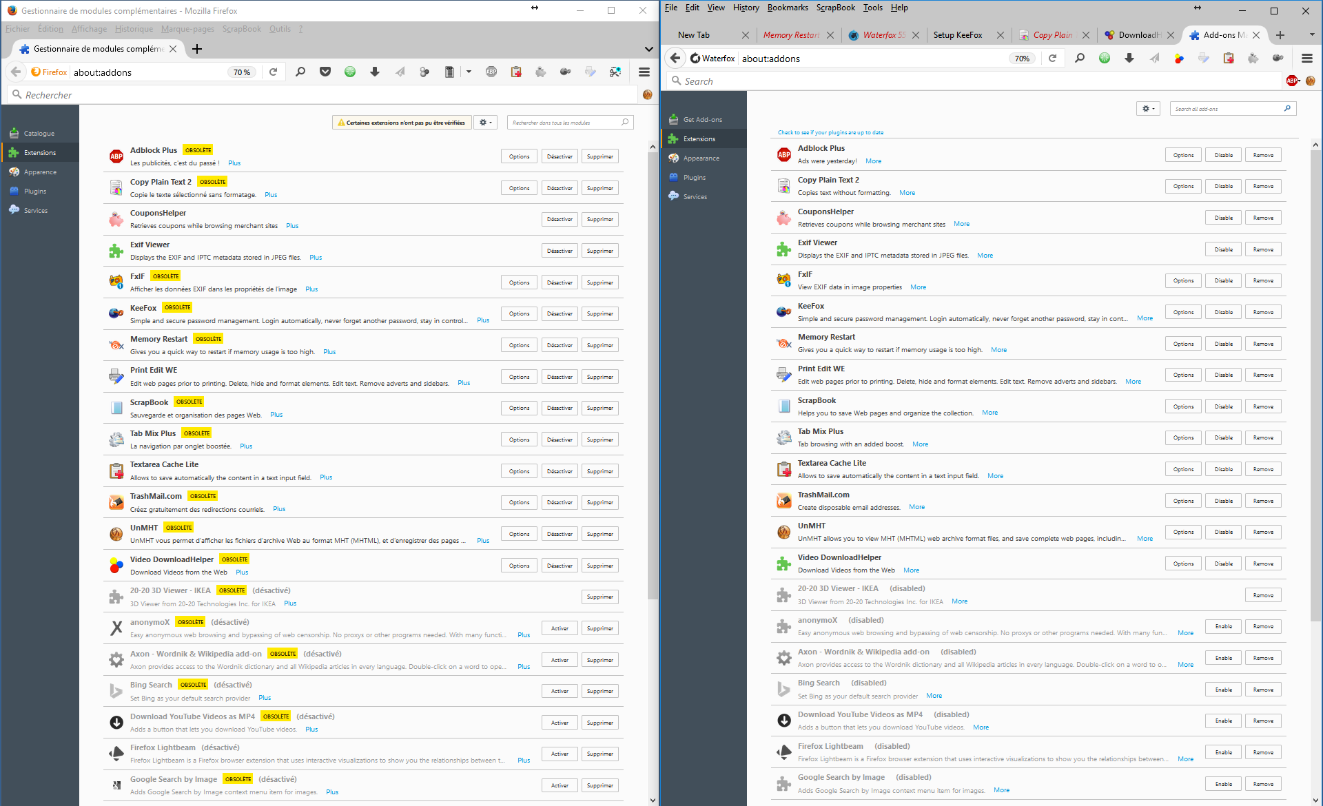Click KeeFox icon in Firefox toolbar
The height and width of the screenshot is (806, 1323).
(x=566, y=72)
